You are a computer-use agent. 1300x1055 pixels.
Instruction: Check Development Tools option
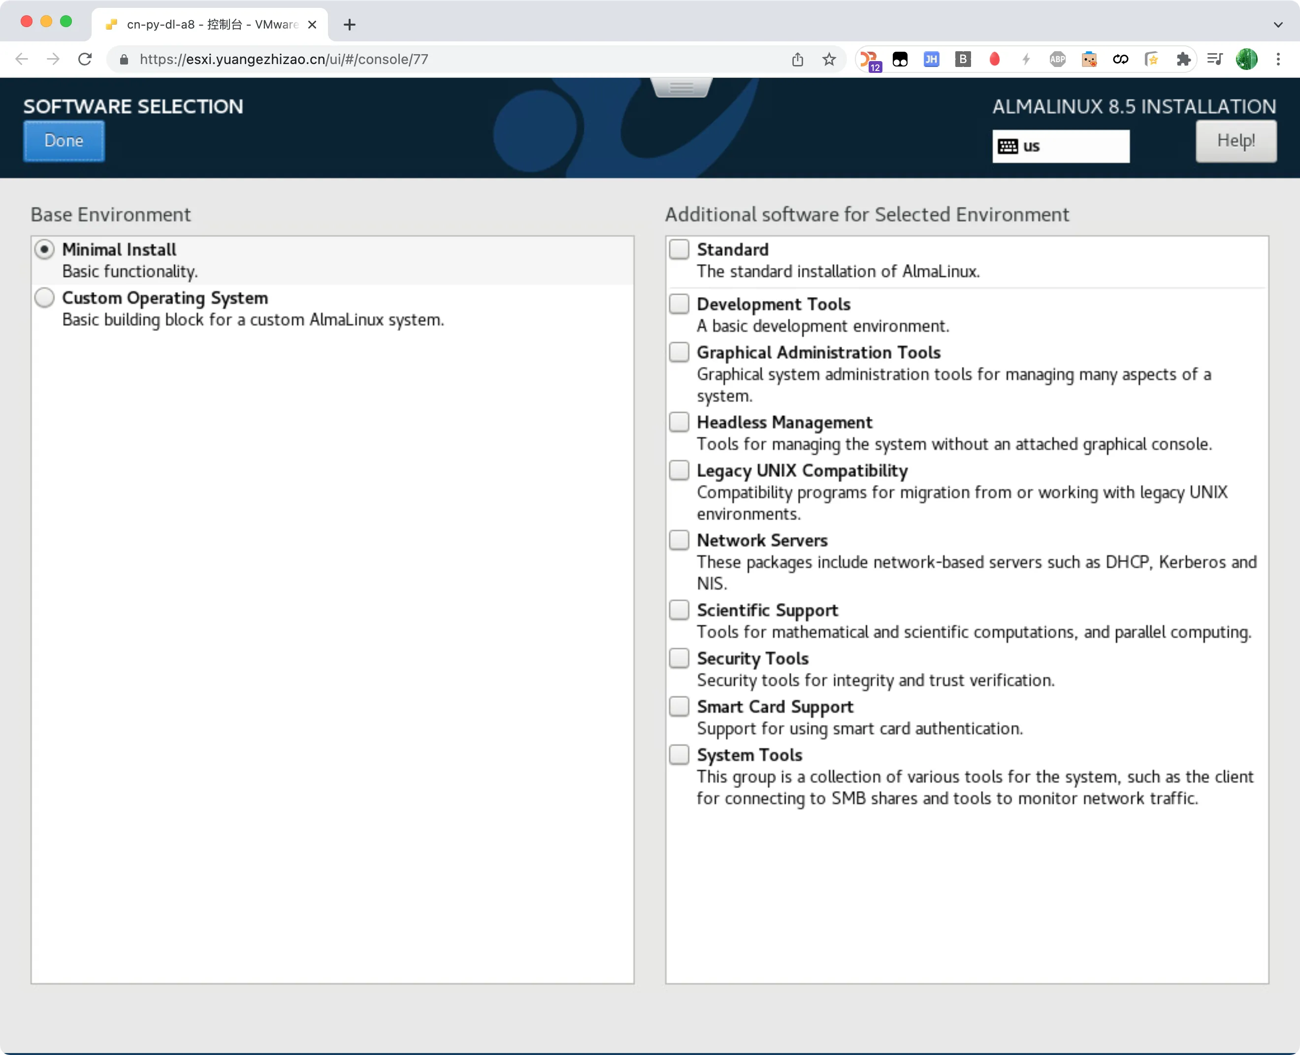[x=679, y=304]
